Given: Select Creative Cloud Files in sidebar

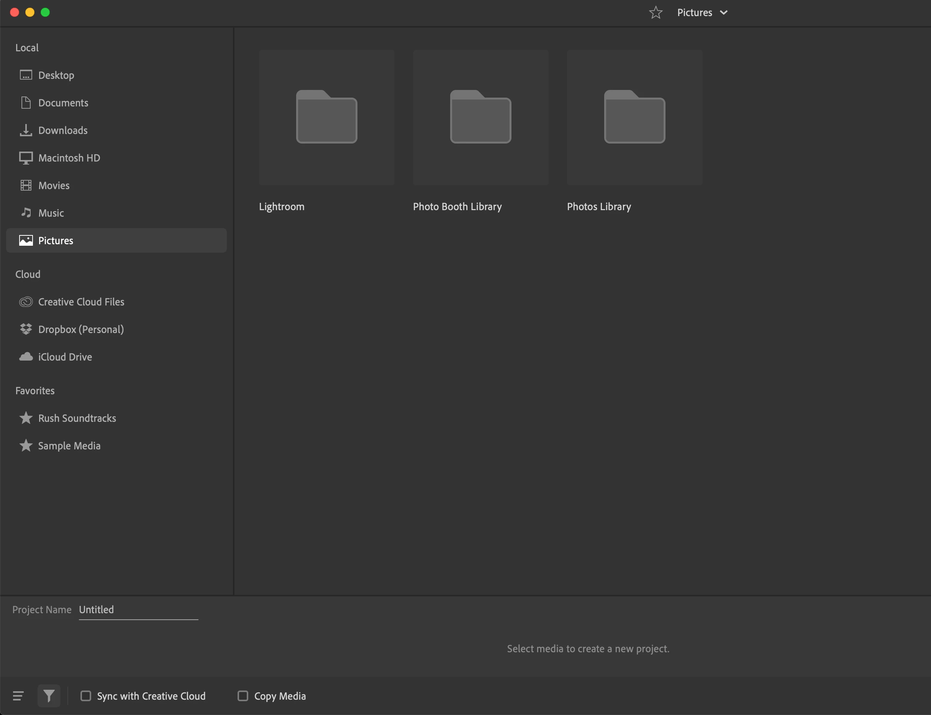Looking at the screenshot, I should [x=81, y=302].
